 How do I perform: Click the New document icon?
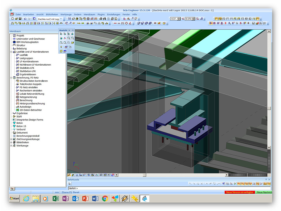coord(12,19)
